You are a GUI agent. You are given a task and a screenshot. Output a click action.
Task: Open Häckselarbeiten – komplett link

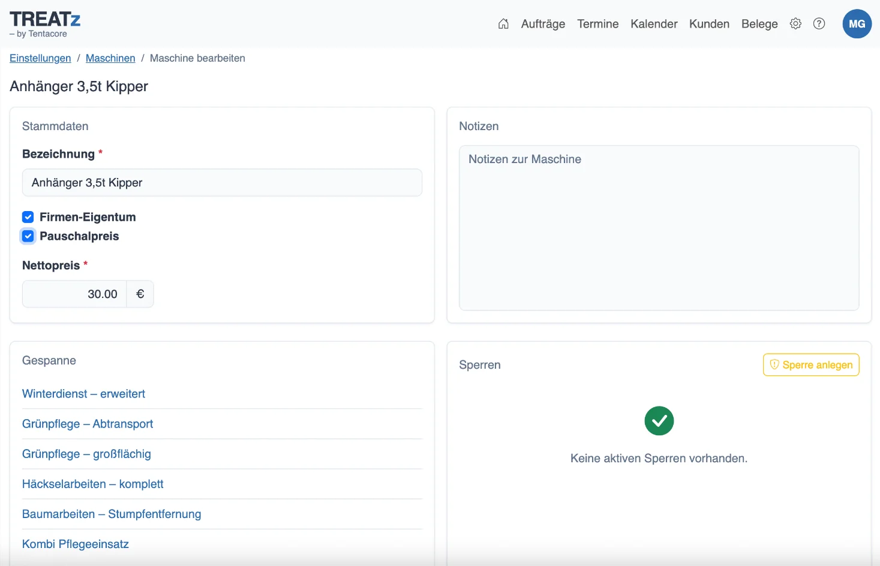[92, 484]
